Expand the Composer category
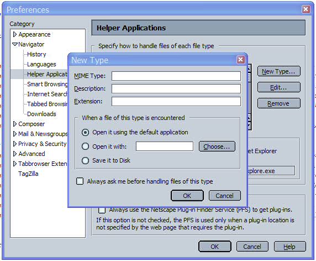 pyautogui.click(x=15, y=124)
